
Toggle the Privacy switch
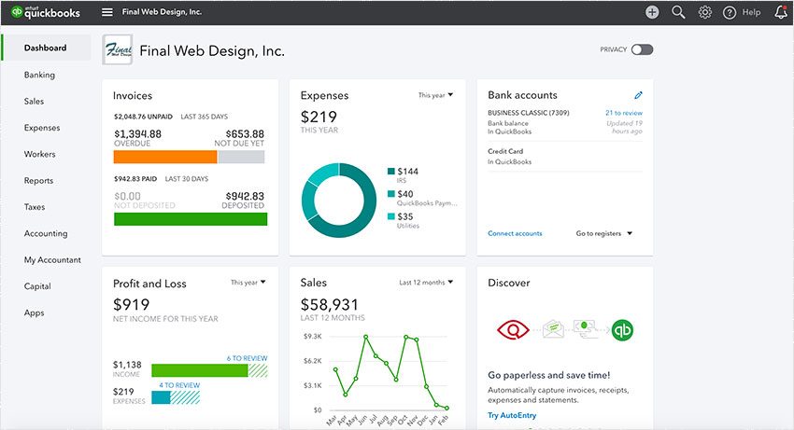click(x=642, y=49)
